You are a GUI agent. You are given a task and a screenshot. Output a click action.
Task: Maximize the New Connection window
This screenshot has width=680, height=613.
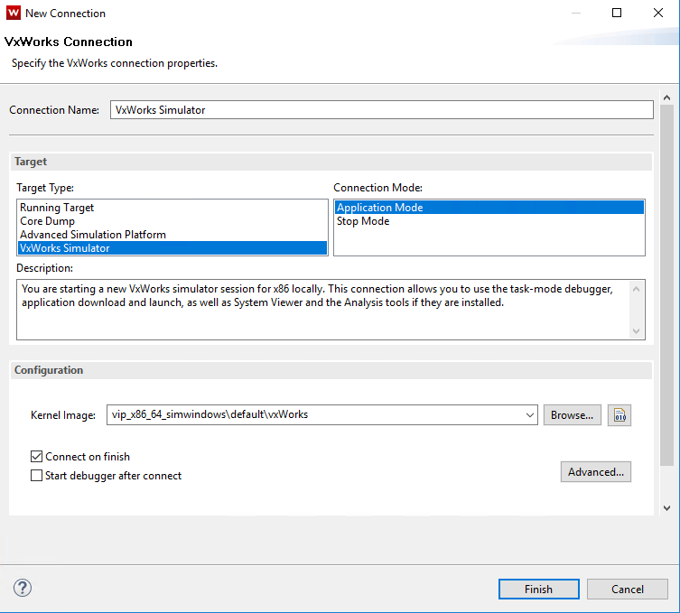click(617, 13)
